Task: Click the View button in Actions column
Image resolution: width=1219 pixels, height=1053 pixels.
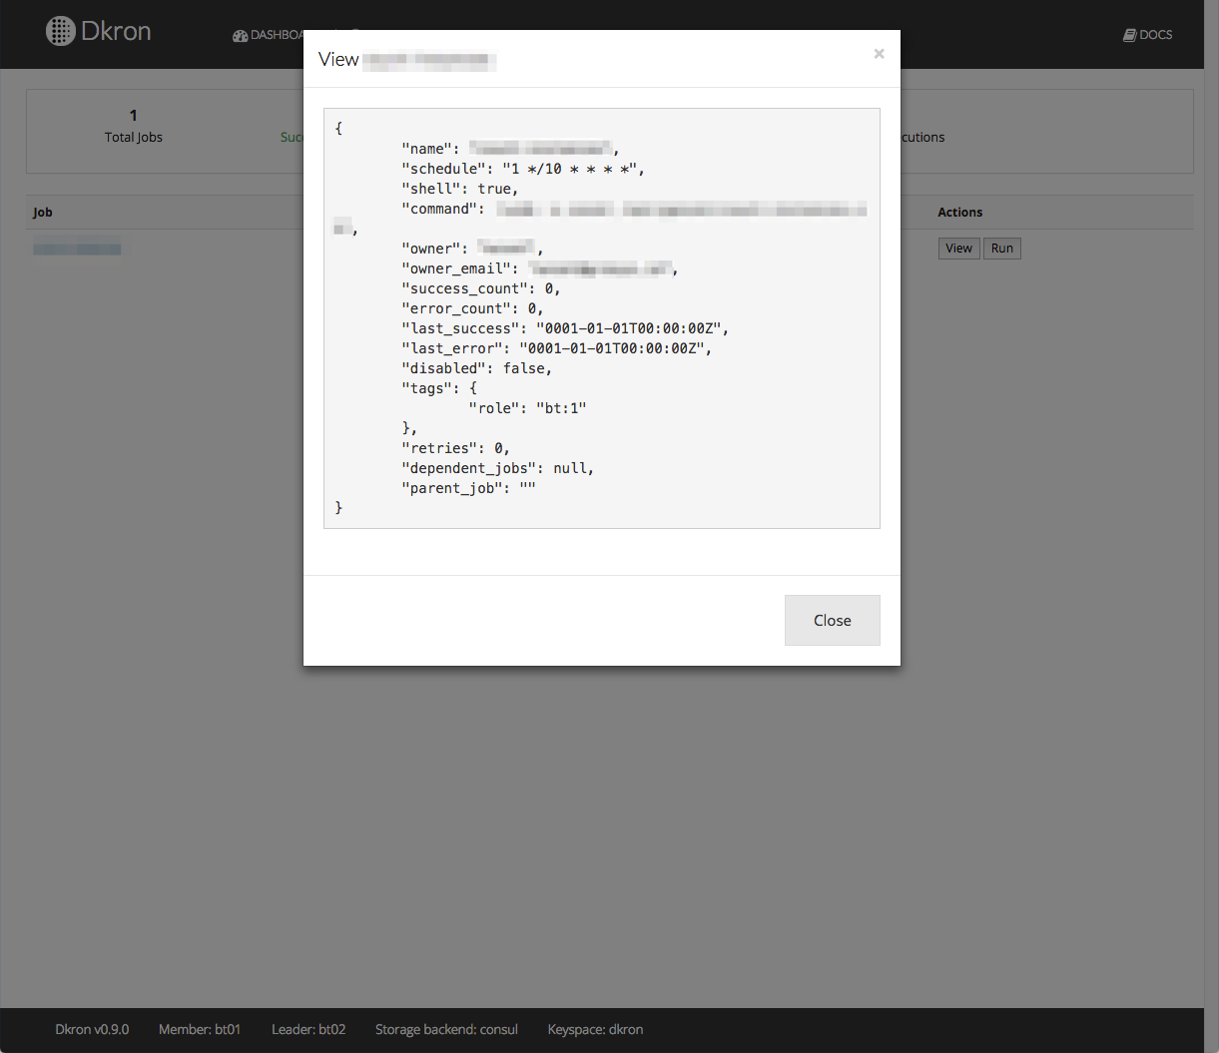Action: 958,249
